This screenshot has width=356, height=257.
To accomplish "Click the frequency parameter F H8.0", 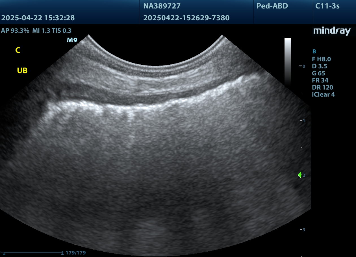I will tap(321, 59).
